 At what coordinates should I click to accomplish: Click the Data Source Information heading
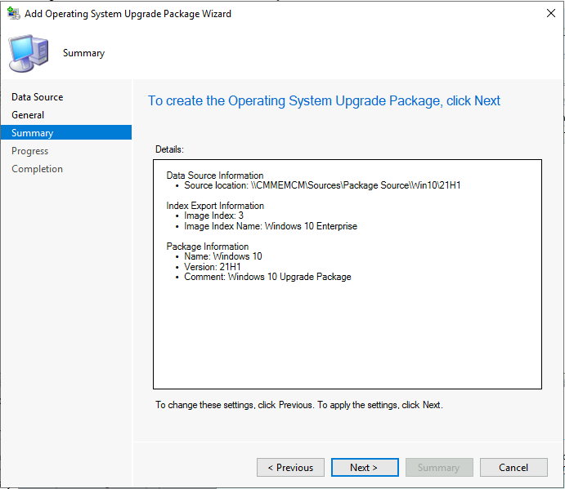click(x=215, y=176)
